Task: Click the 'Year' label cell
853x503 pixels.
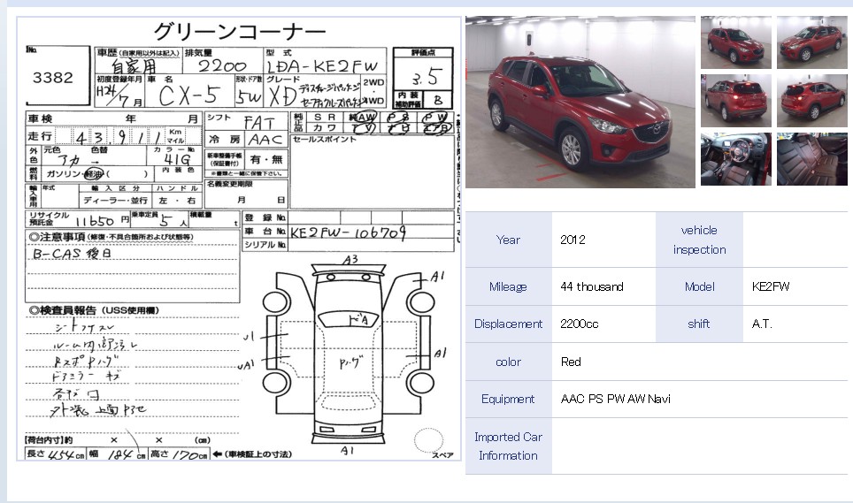Action: pos(508,240)
